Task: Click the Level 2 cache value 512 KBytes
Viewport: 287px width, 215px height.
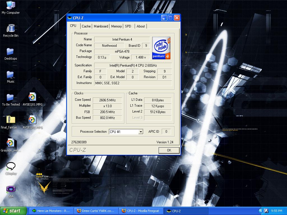Action: click(x=158, y=112)
